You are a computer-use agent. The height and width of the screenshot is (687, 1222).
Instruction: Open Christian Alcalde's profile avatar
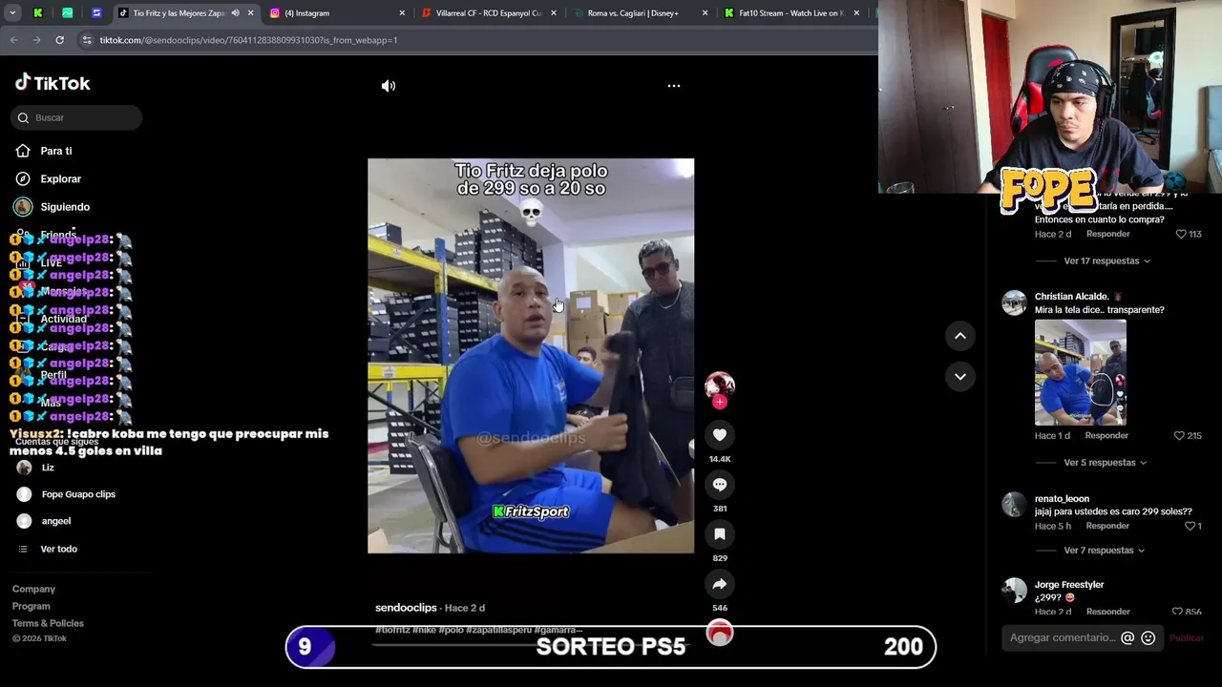pyautogui.click(x=1014, y=302)
